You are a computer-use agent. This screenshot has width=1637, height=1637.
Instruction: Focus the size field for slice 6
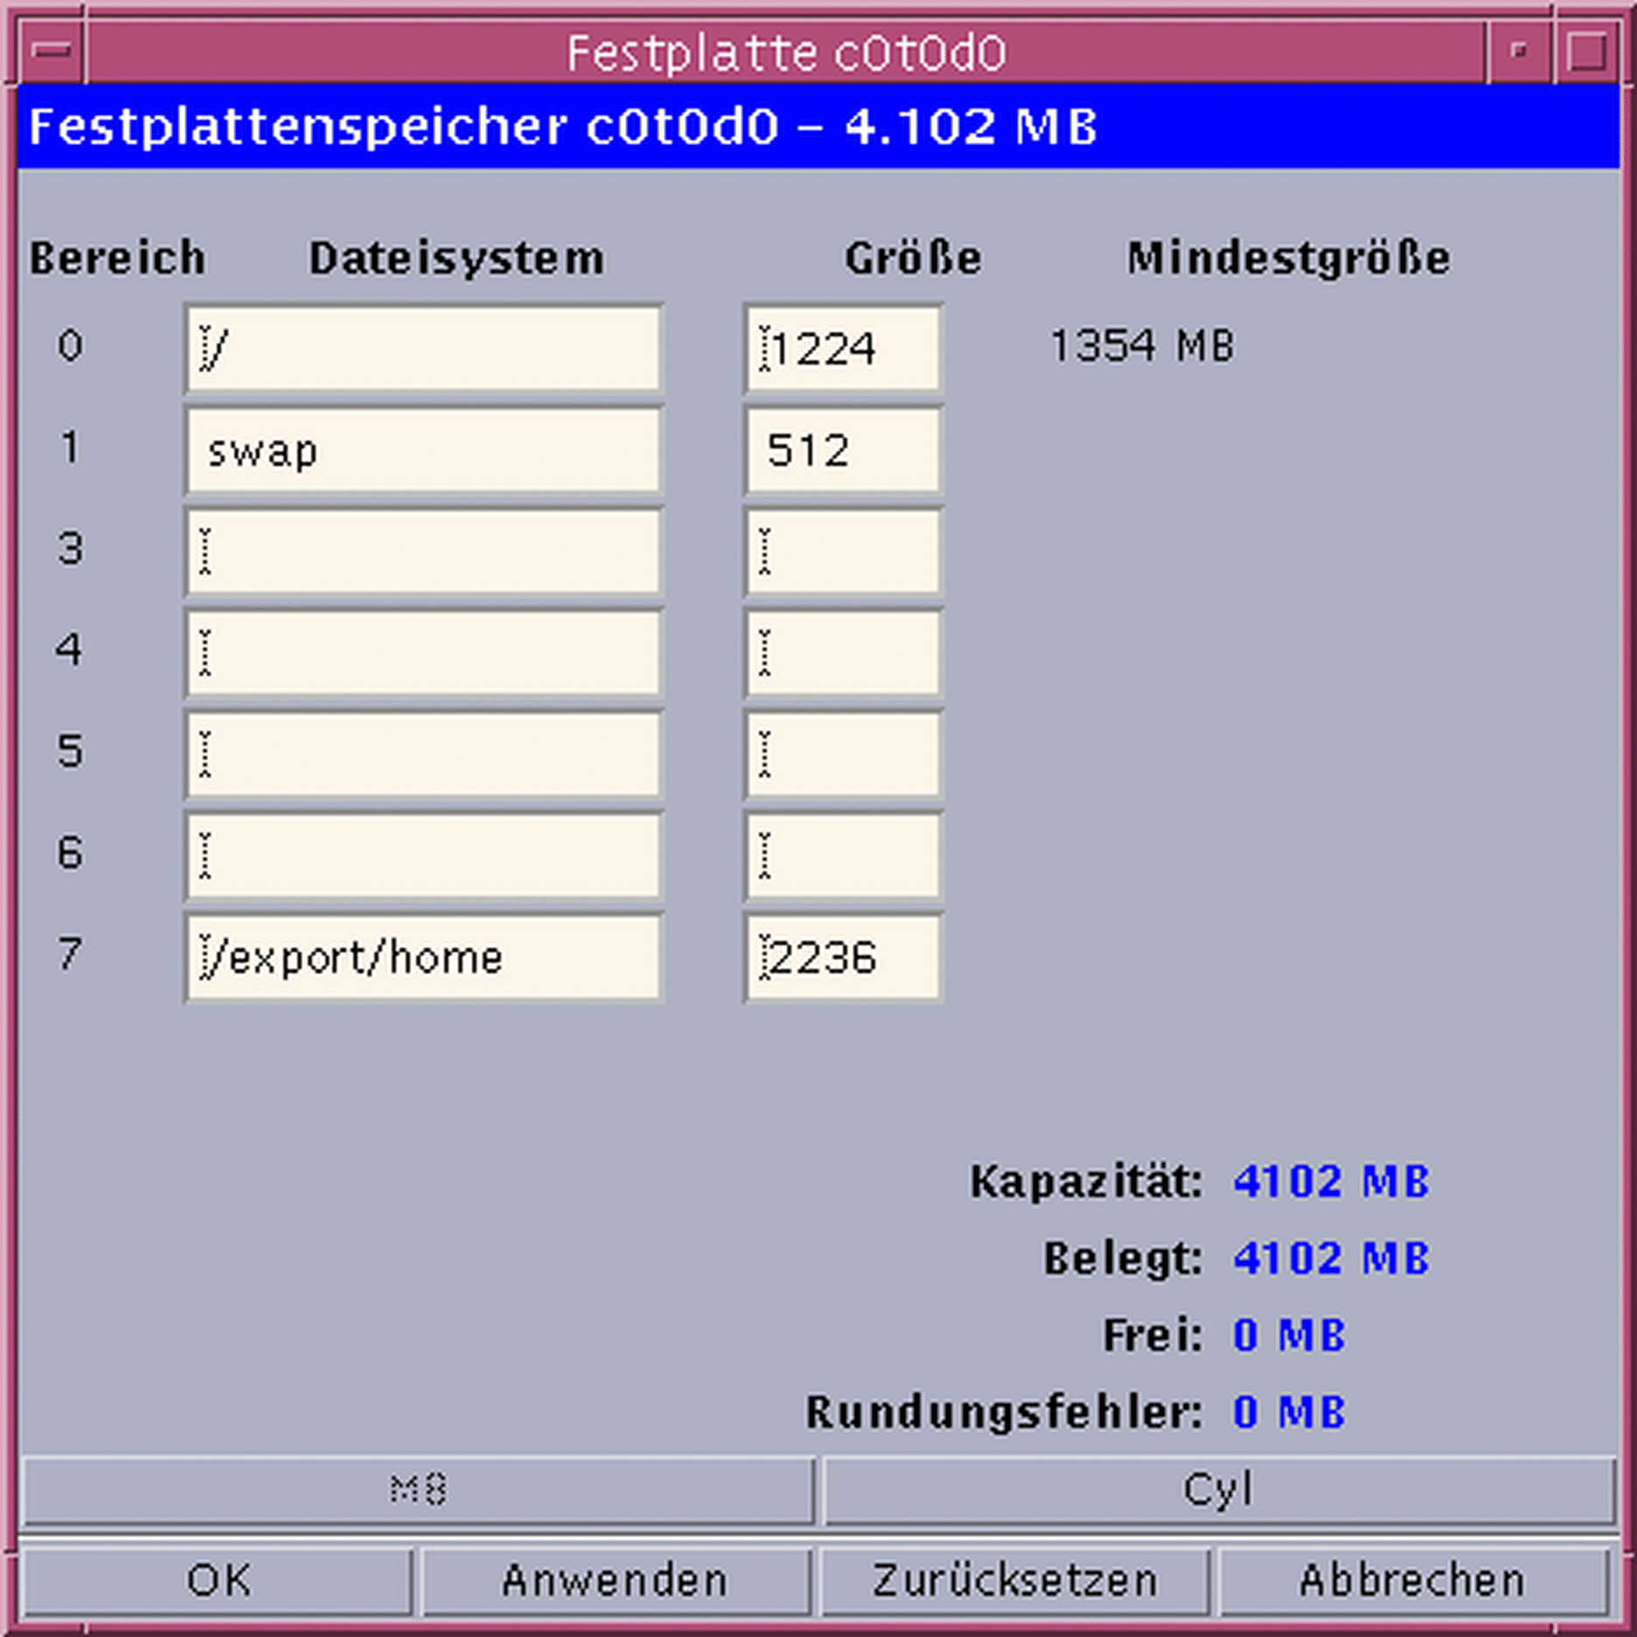point(843,855)
